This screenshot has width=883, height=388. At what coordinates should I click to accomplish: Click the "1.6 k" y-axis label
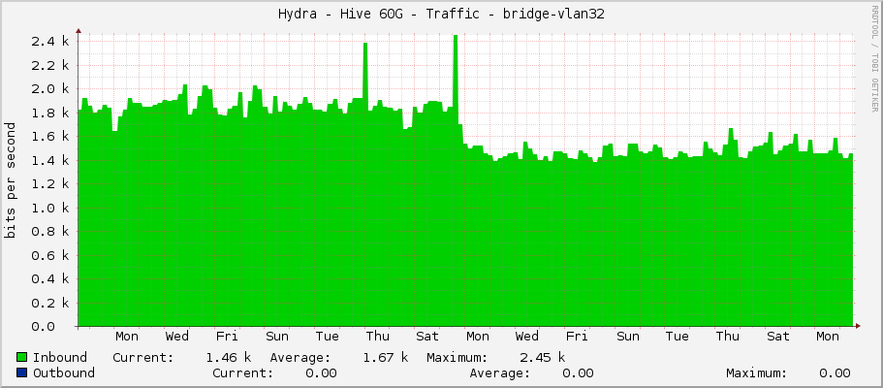(50, 137)
